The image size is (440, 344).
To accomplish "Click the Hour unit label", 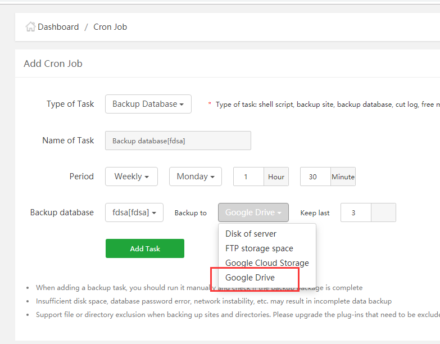I will (x=276, y=176).
